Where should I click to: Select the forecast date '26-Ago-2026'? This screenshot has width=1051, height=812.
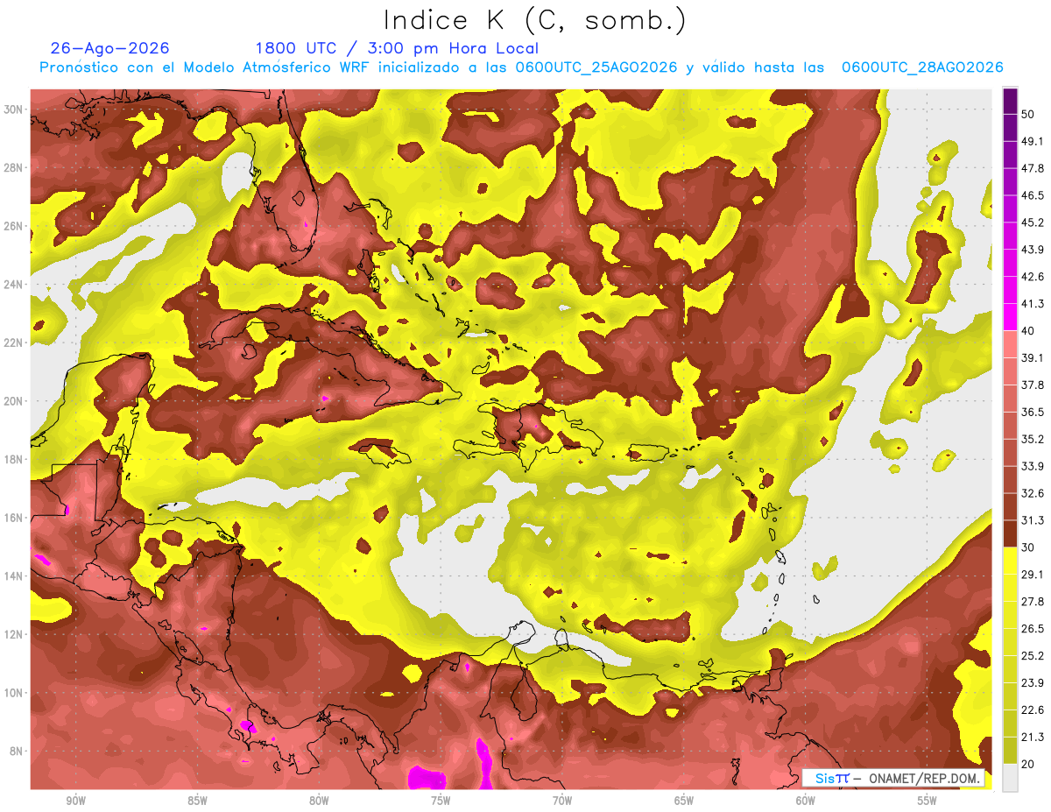110,48
